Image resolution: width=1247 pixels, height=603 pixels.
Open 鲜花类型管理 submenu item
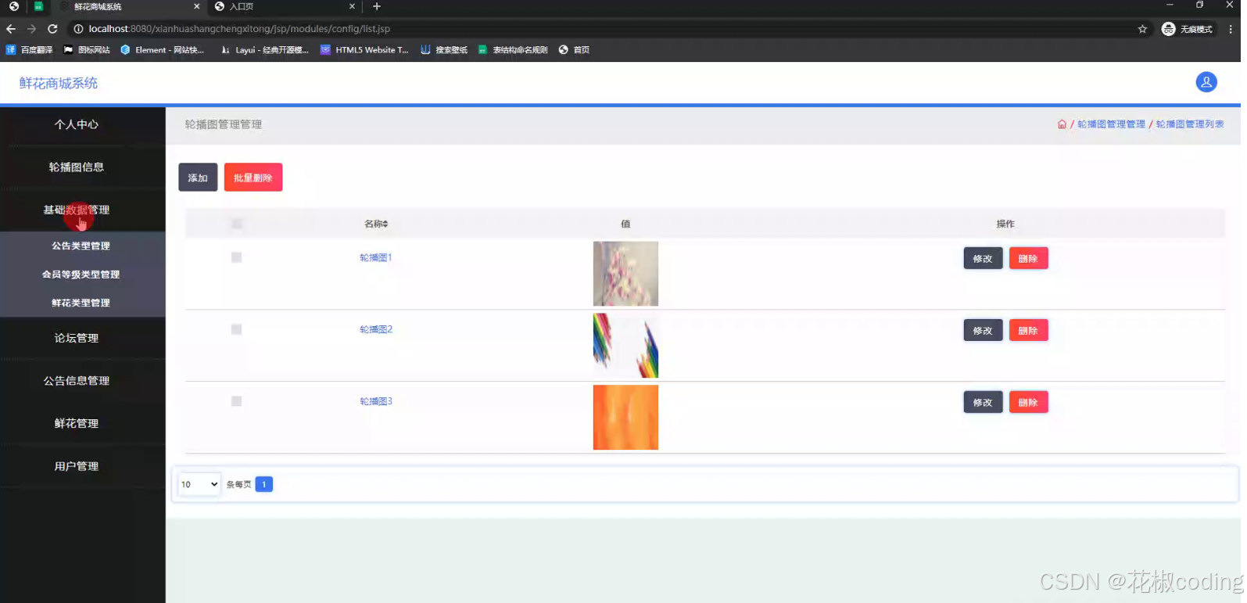(81, 303)
